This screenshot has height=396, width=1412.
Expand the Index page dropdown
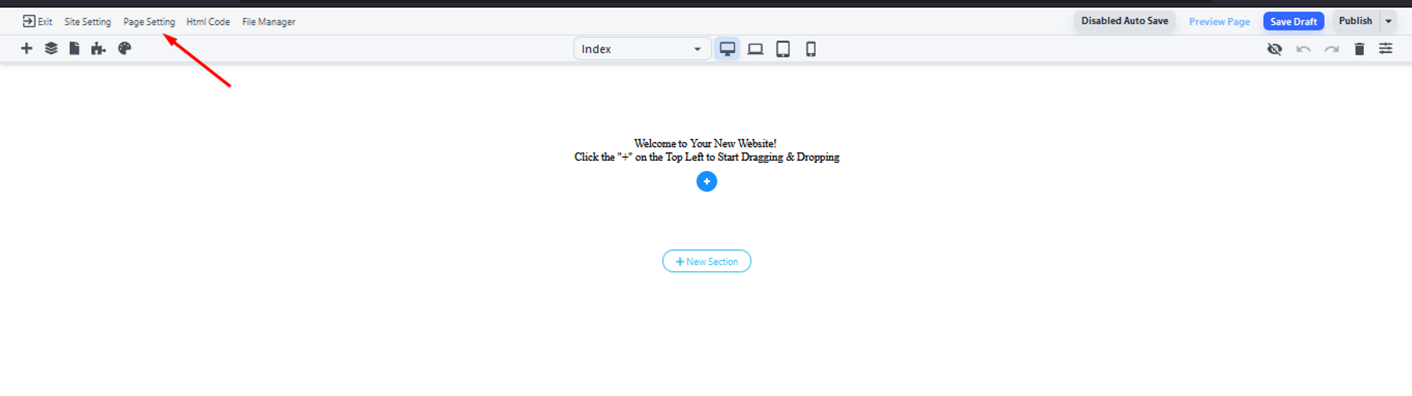(641, 49)
